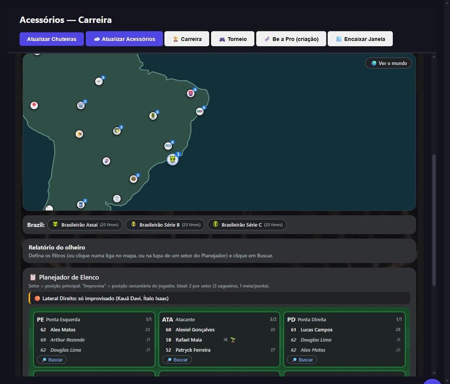Screen dimensions: 450x384
Task: Click the highlighted yellow-green crest marker with badge 3
Action: [x=173, y=159]
